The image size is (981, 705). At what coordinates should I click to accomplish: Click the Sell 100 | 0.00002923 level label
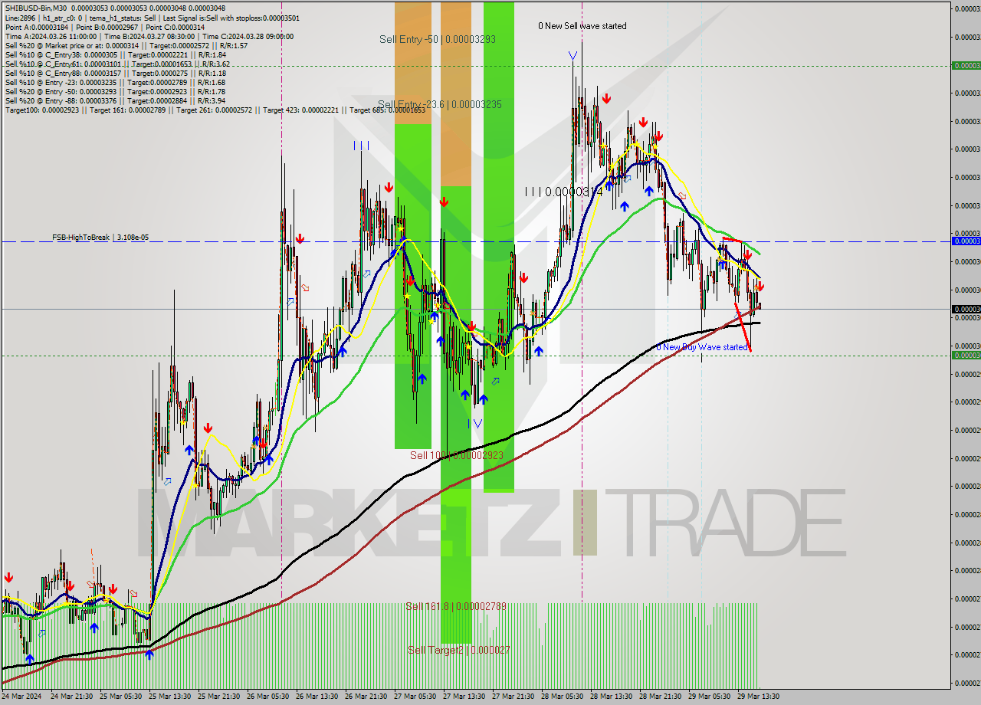(457, 455)
